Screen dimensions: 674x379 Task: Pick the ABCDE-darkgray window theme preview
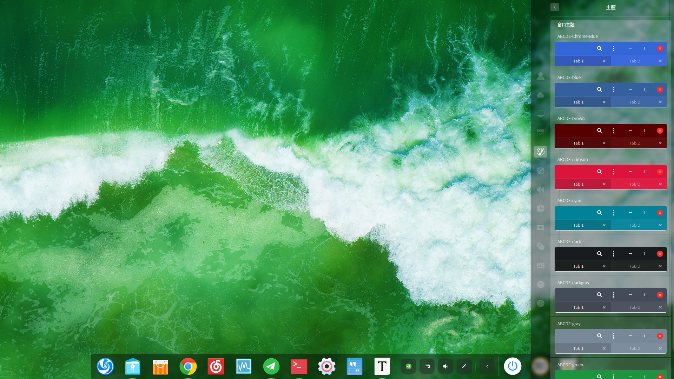pos(611,300)
